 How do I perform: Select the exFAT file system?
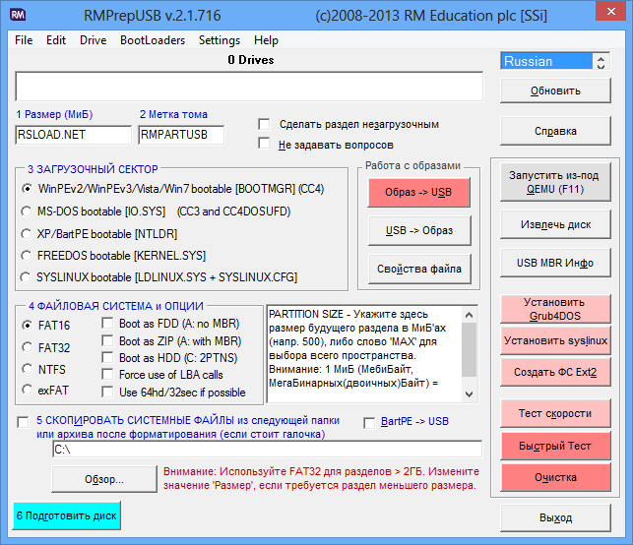point(27,390)
